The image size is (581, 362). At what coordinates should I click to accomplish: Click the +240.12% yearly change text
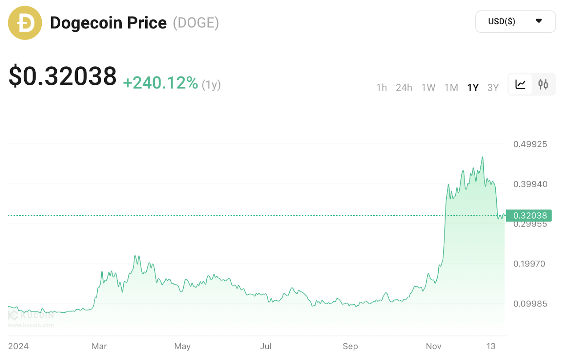click(x=161, y=83)
